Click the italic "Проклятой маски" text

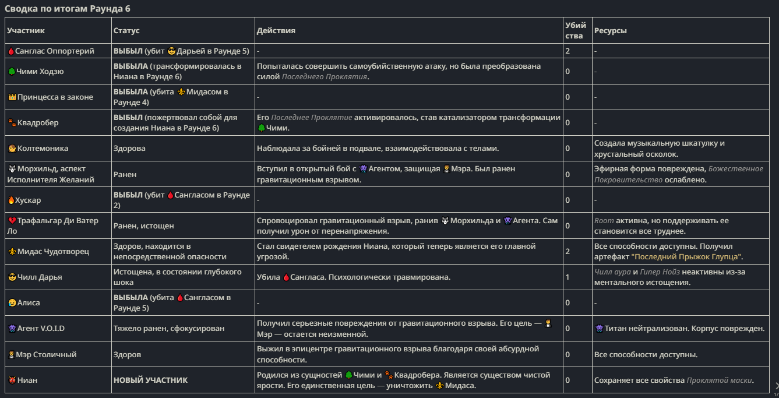pyautogui.click(x=719, y=381)
